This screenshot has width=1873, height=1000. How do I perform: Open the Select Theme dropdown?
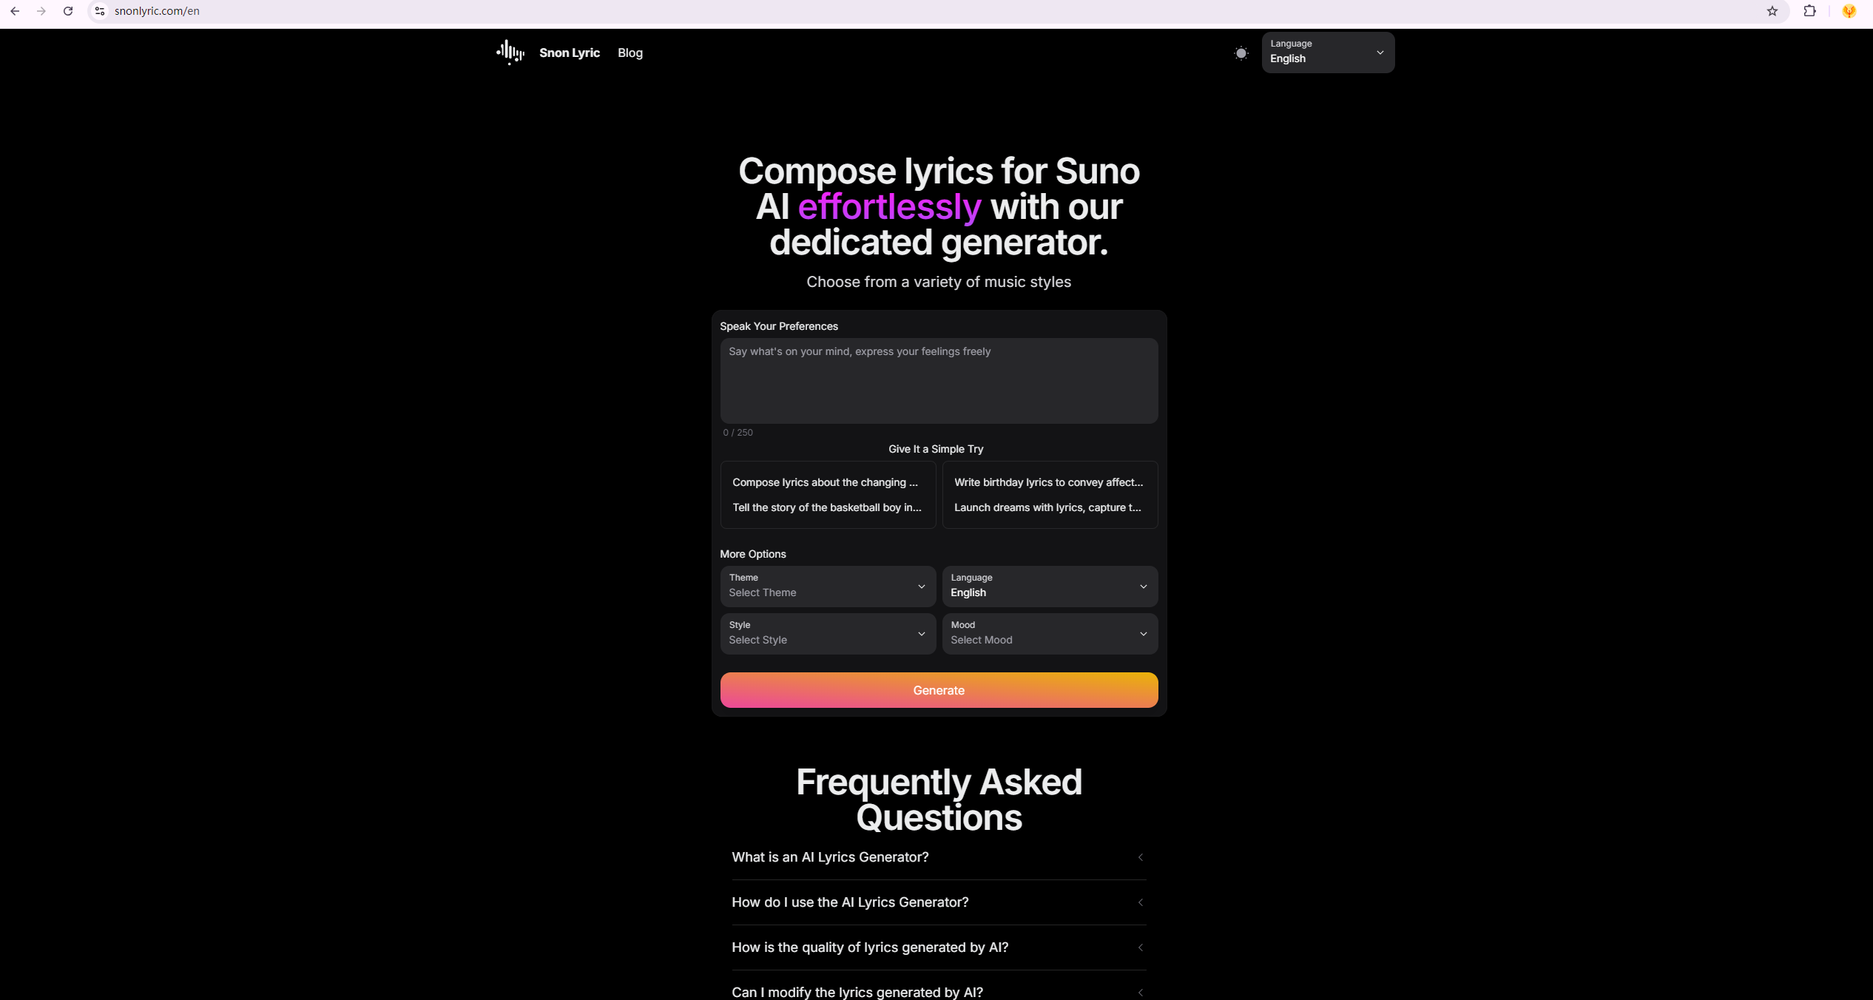point(827,587)
